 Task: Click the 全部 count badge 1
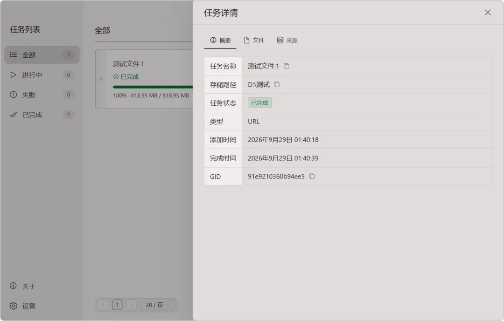(x=69, y=55)
